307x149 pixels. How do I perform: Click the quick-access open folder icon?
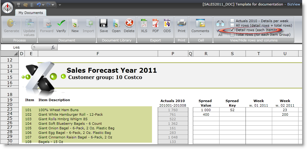[25, 5]
